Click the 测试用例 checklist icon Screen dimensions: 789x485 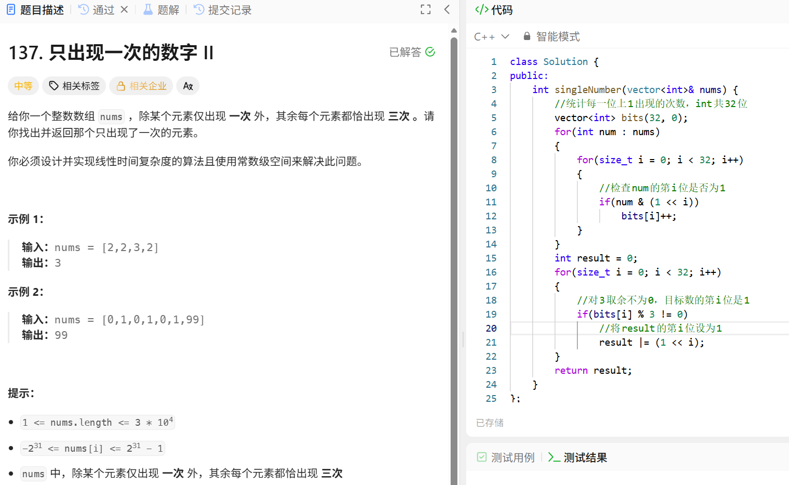pos(481,457)
